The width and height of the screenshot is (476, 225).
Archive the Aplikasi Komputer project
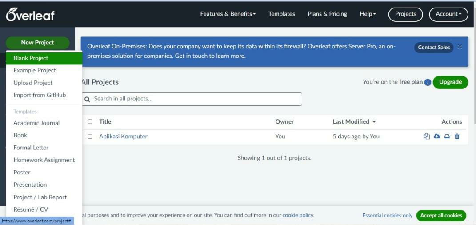pyautogui.click(x=447, y=137)
